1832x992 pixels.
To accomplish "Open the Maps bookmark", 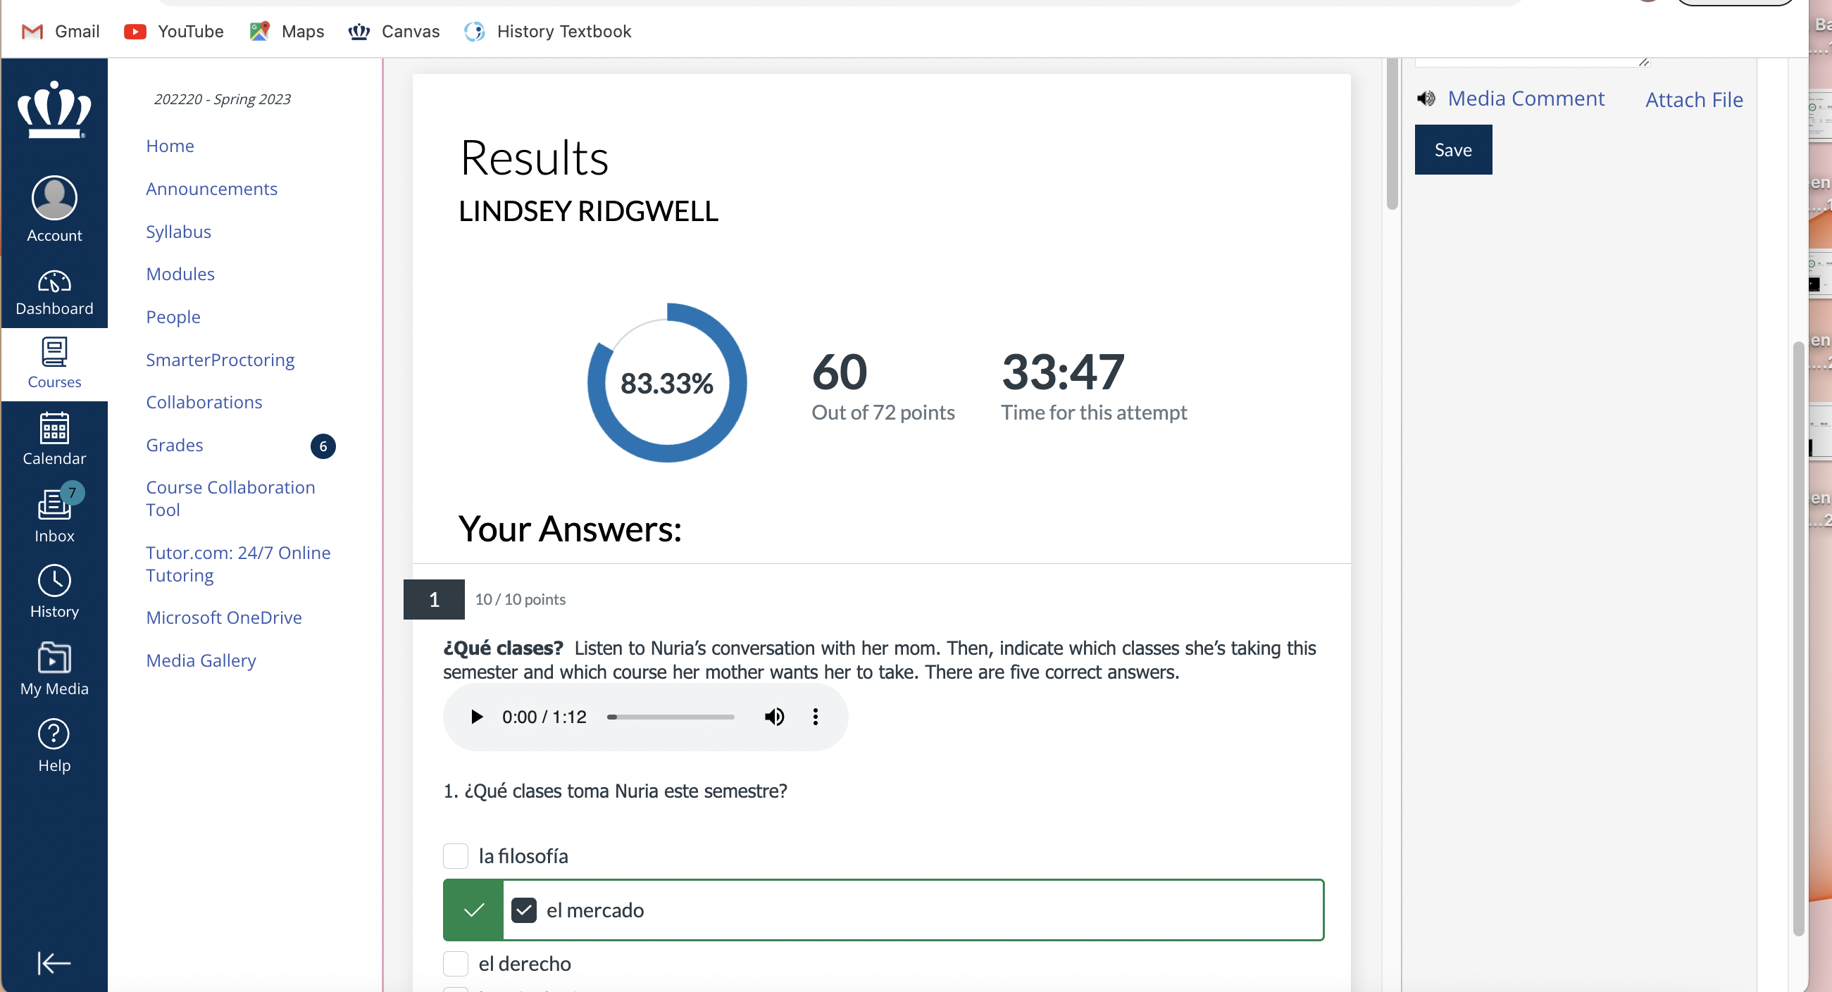I will coord(287,31).
